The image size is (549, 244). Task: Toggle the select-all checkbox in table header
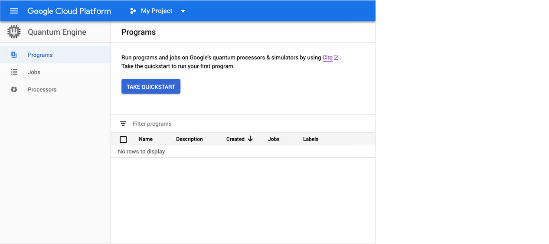coord(123,139)
